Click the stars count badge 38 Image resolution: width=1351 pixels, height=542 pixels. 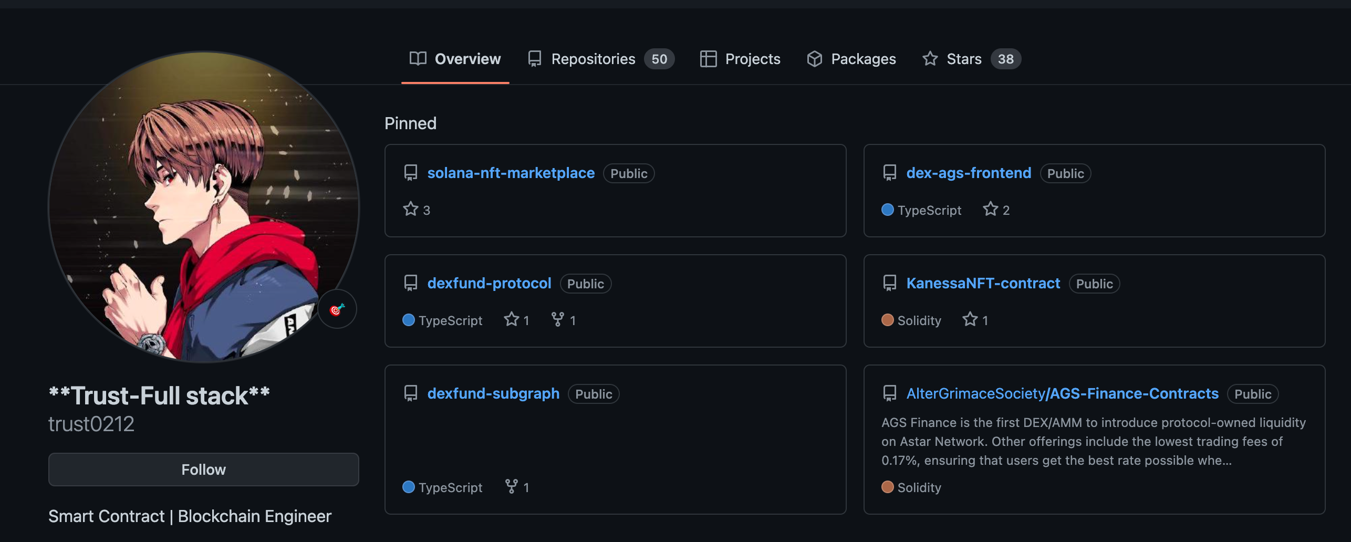click(x=1006, y=59)
